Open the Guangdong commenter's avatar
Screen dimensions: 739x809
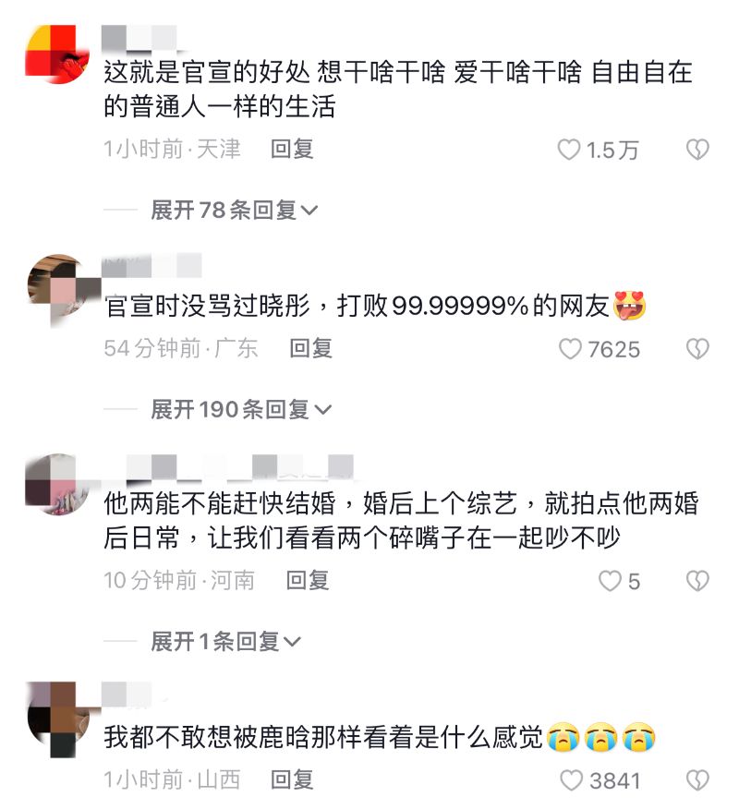tap(62, 291)
